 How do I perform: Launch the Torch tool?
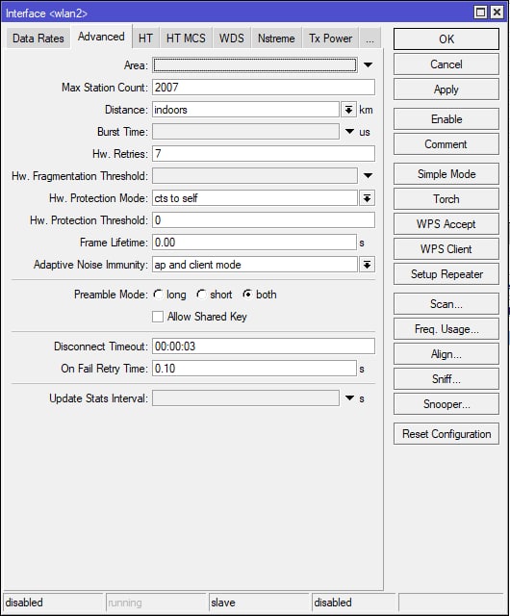tap(446, 199)
